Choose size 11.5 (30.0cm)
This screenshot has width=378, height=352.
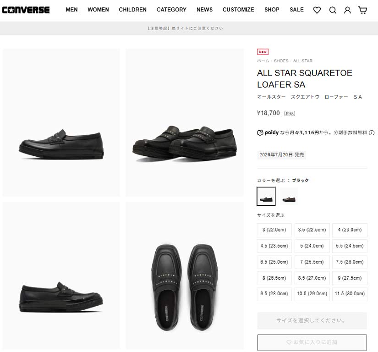(350, 294)
